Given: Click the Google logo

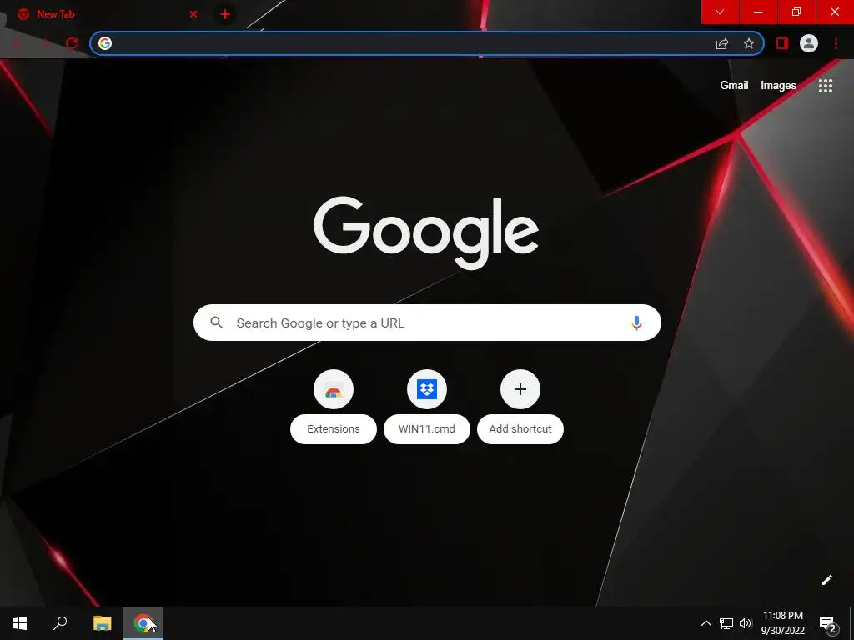Looking at the screenshot, I should tap(426, 232).
